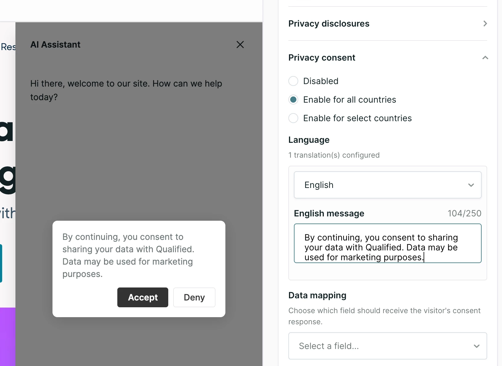Click the welcome message in the chat
The height and width of the screenshot is (366, 502).
tap(126, 90)
